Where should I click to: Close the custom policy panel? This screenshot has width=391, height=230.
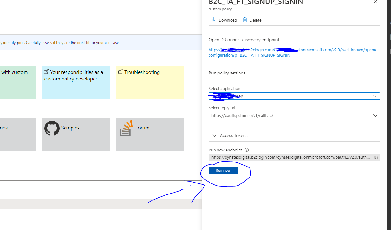375,2
